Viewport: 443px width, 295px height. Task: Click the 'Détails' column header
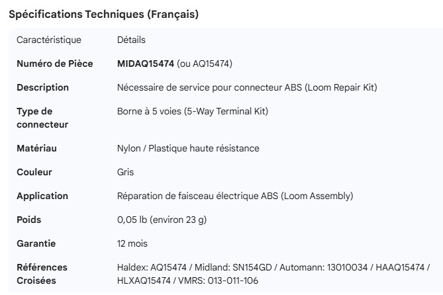click(x=131, y=40)
